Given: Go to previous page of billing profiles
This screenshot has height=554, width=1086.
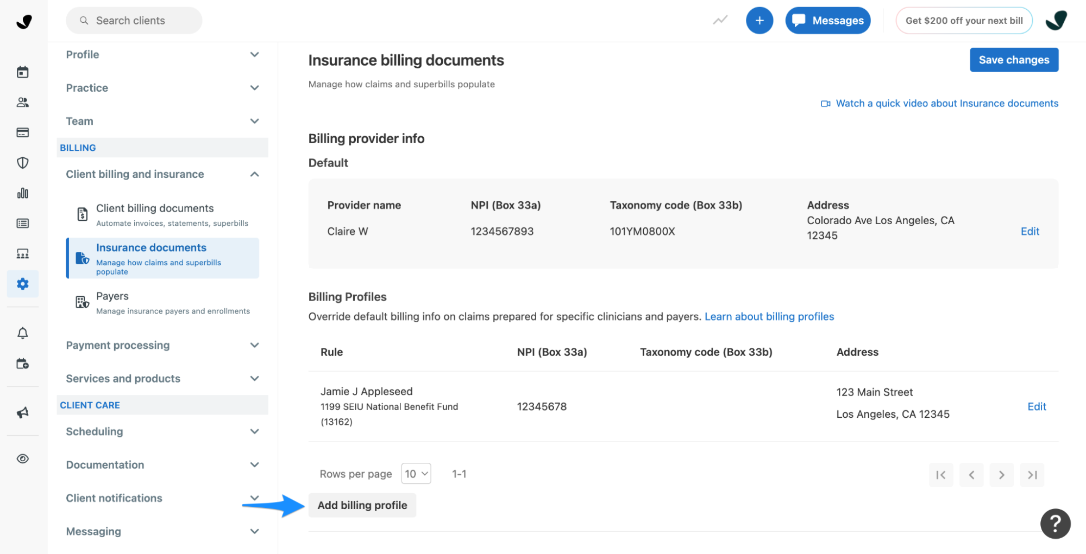Looking at the screenshot, I should pyautogui.click(x=971, y=475).
